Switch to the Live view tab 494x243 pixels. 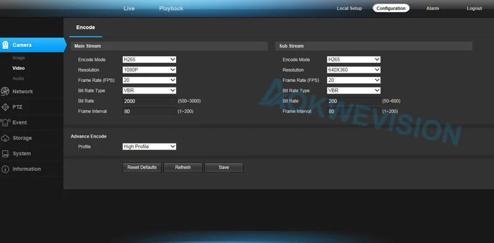(x=129, y=9)
